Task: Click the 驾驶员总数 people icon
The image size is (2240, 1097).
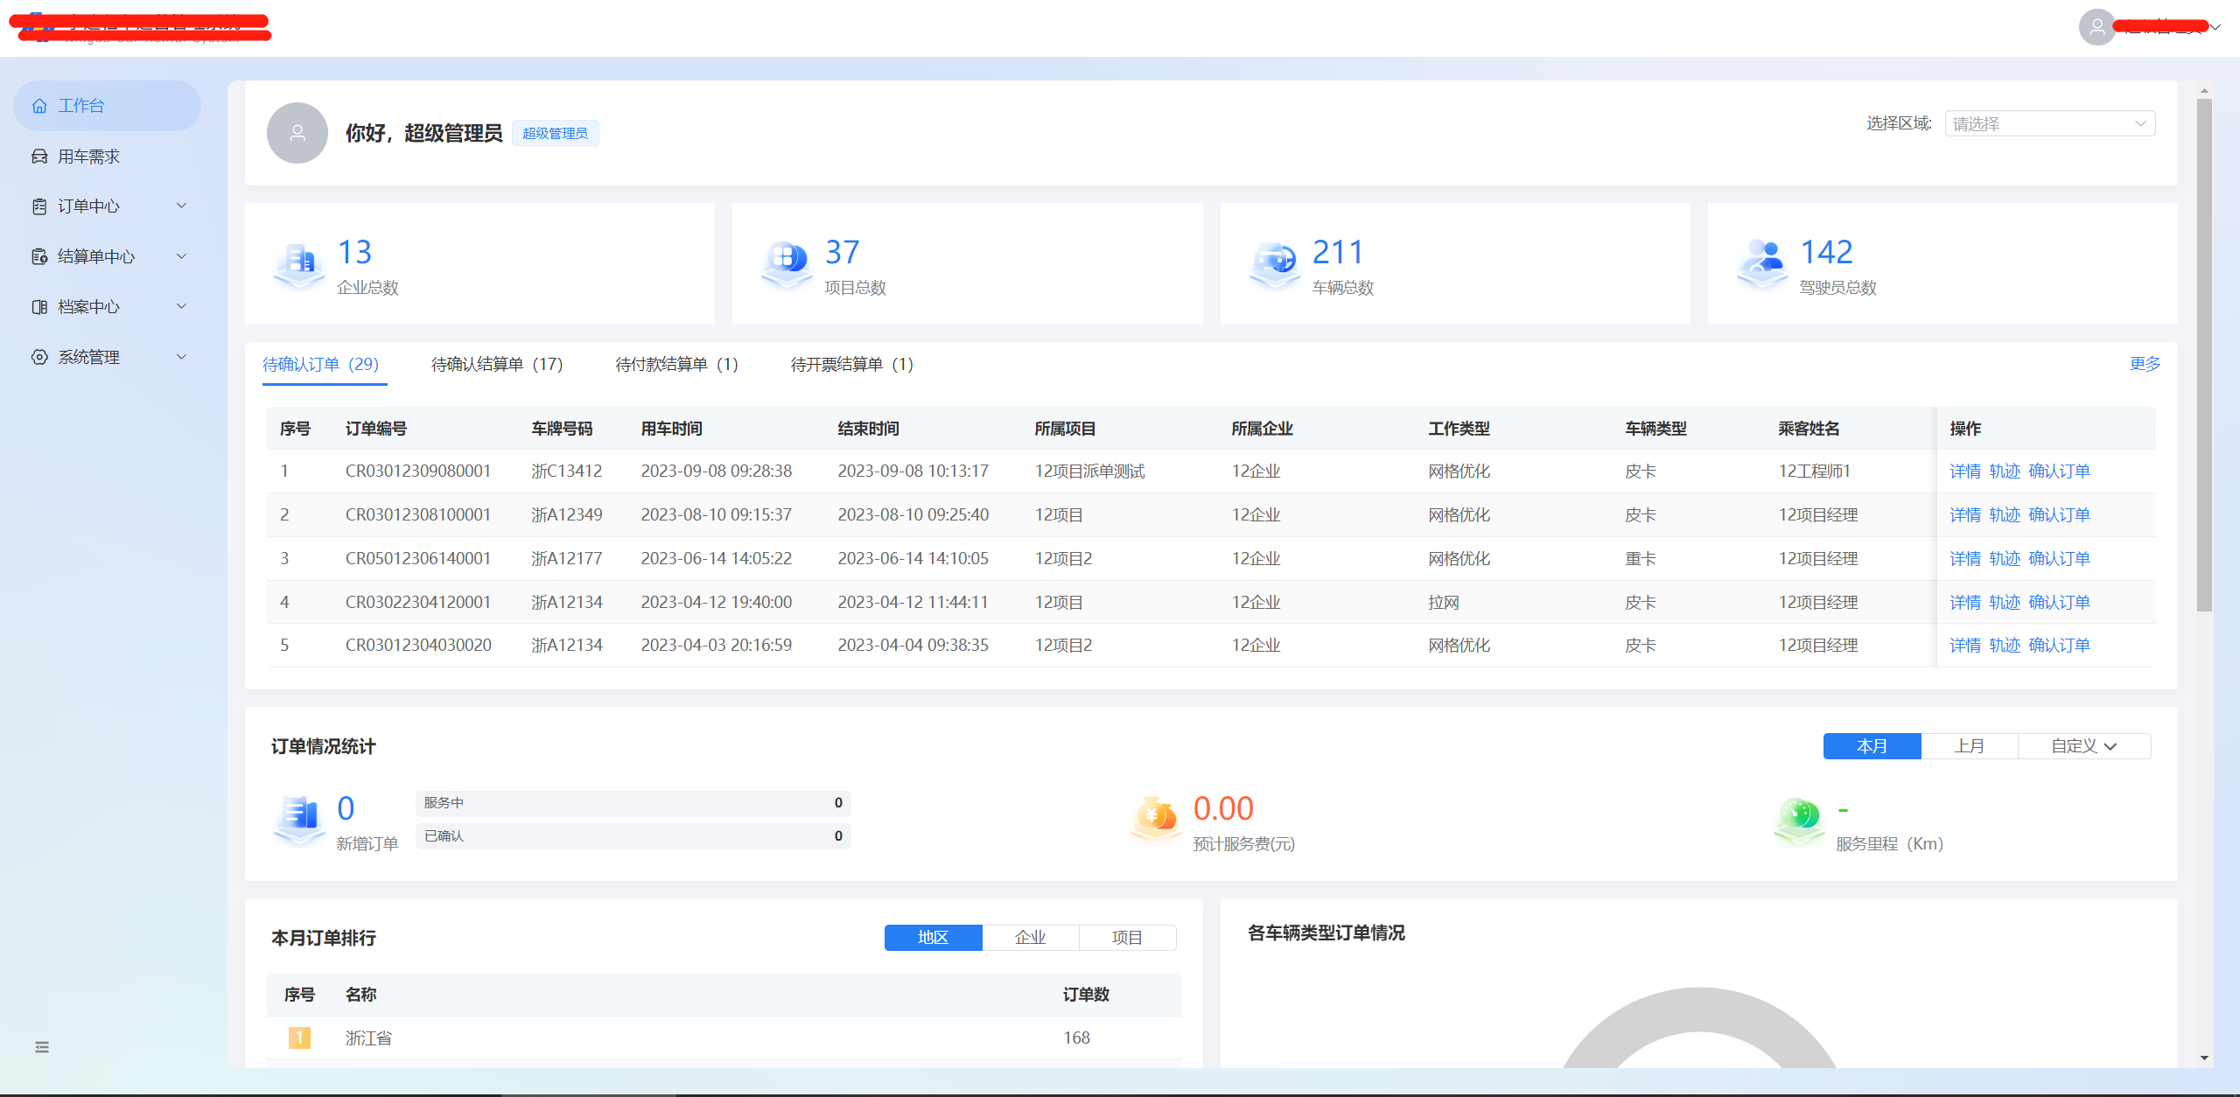Action: (x=1762, y=265)
